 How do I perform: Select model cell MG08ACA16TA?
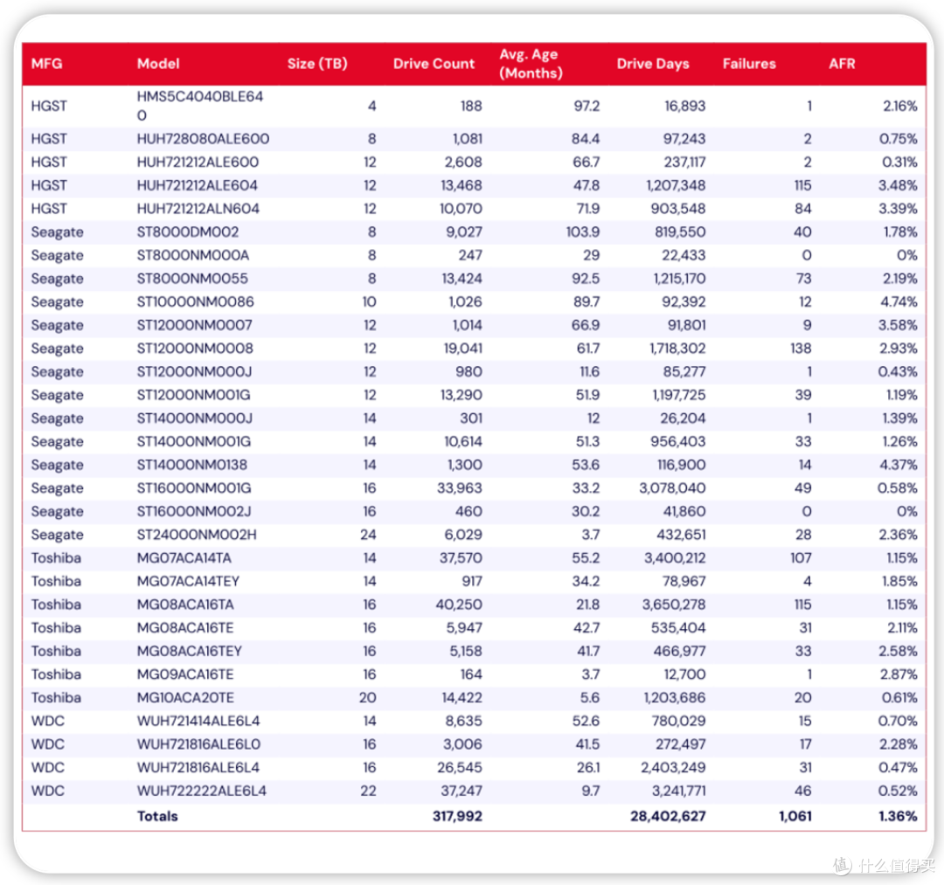(185, 605)
